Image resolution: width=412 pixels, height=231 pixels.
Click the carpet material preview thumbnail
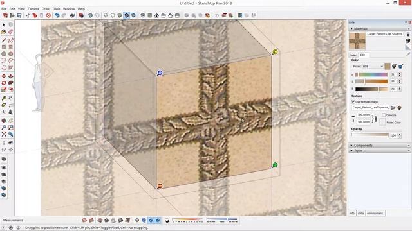[x=357, y=41]
